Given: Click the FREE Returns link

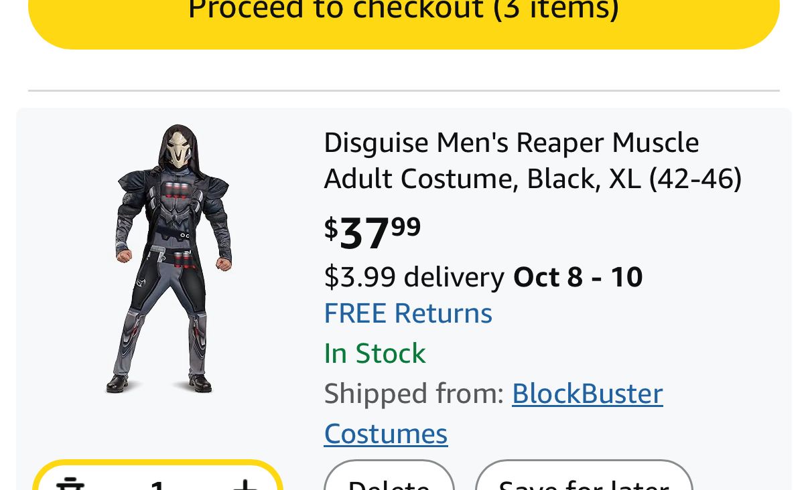Looking at the screenshot, I should click(407, 313).
